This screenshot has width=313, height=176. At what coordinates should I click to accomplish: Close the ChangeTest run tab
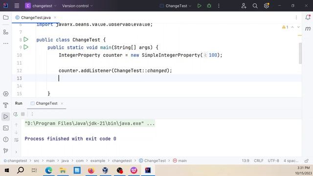62,103
